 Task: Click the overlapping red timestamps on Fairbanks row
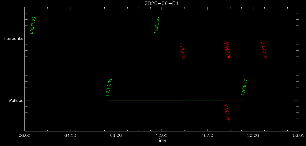[228, 51]
